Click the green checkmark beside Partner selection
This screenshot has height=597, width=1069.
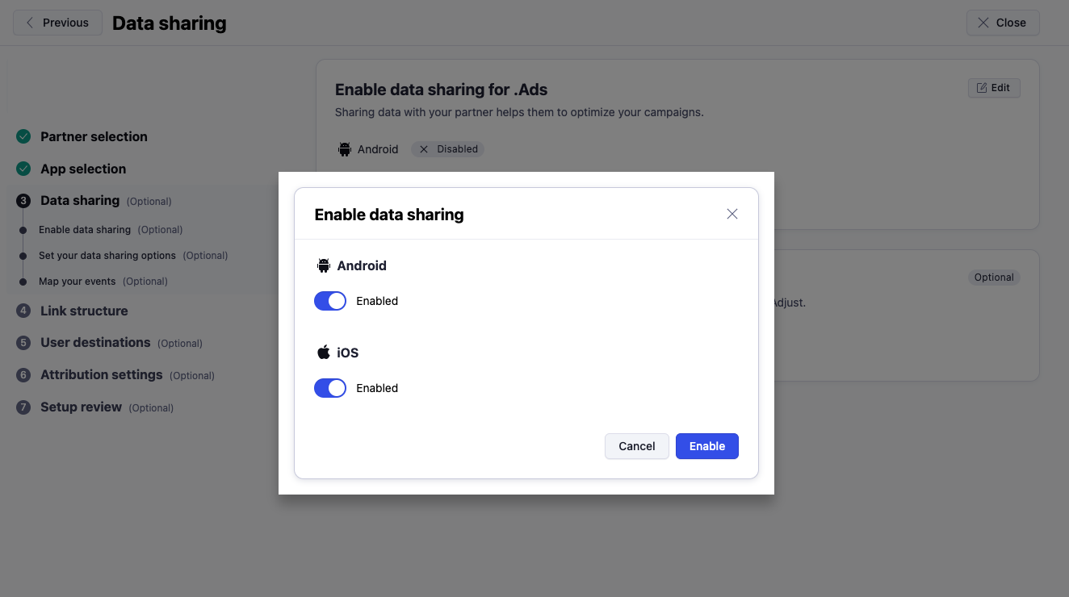(23, 137)
